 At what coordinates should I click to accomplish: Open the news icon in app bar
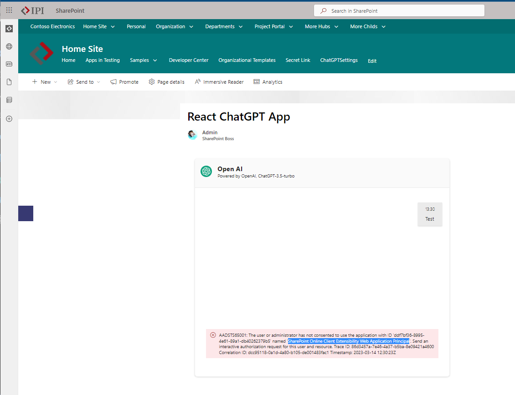[x=9, y=64]
